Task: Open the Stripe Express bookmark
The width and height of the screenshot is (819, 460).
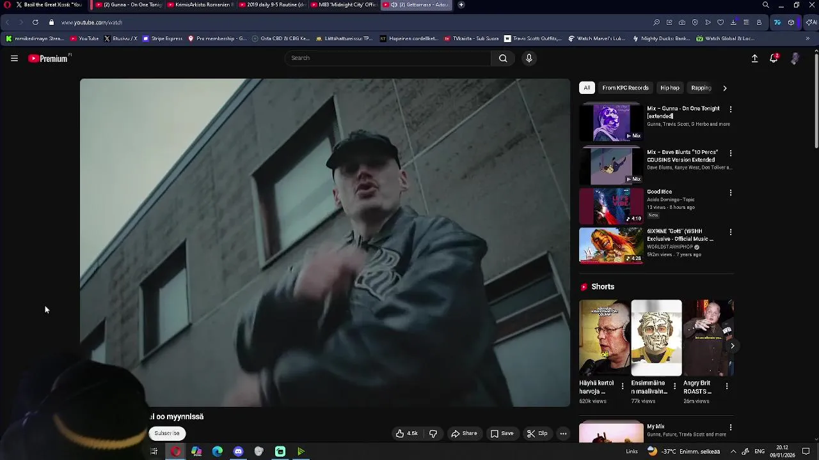Action: pos(163,38)
